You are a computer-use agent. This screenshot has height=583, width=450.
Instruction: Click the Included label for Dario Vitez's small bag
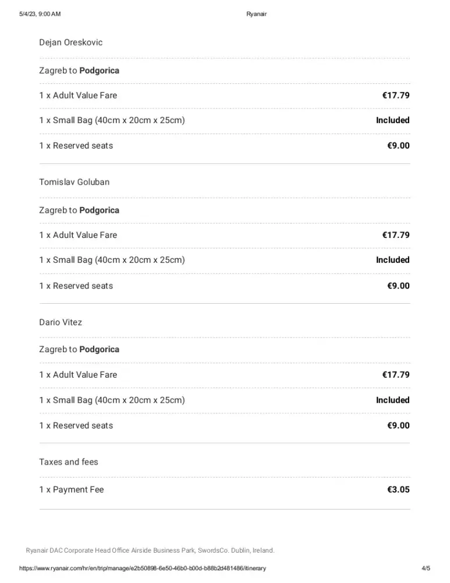coord(393,401)
